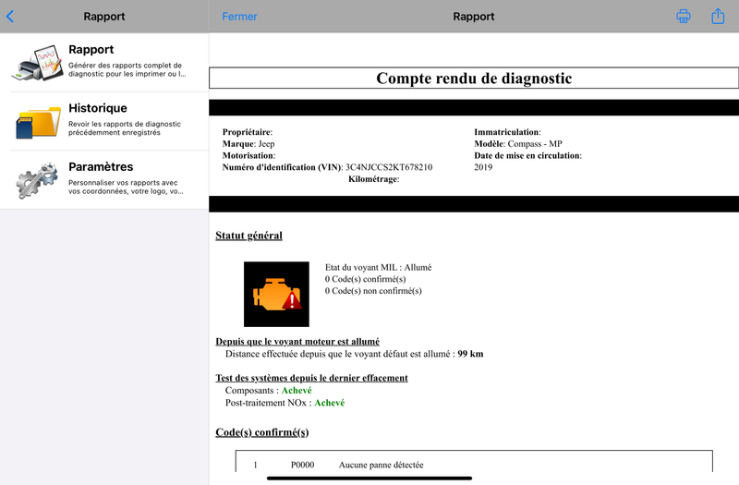Image resolution: width=739 pixels, height=485 pixels.
Task: Click the green Achevé next to Composants
Action: pos(297,390)
